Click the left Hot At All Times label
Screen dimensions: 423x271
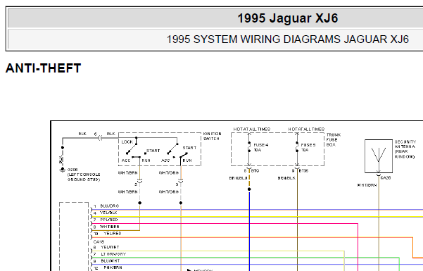(252, 130)
